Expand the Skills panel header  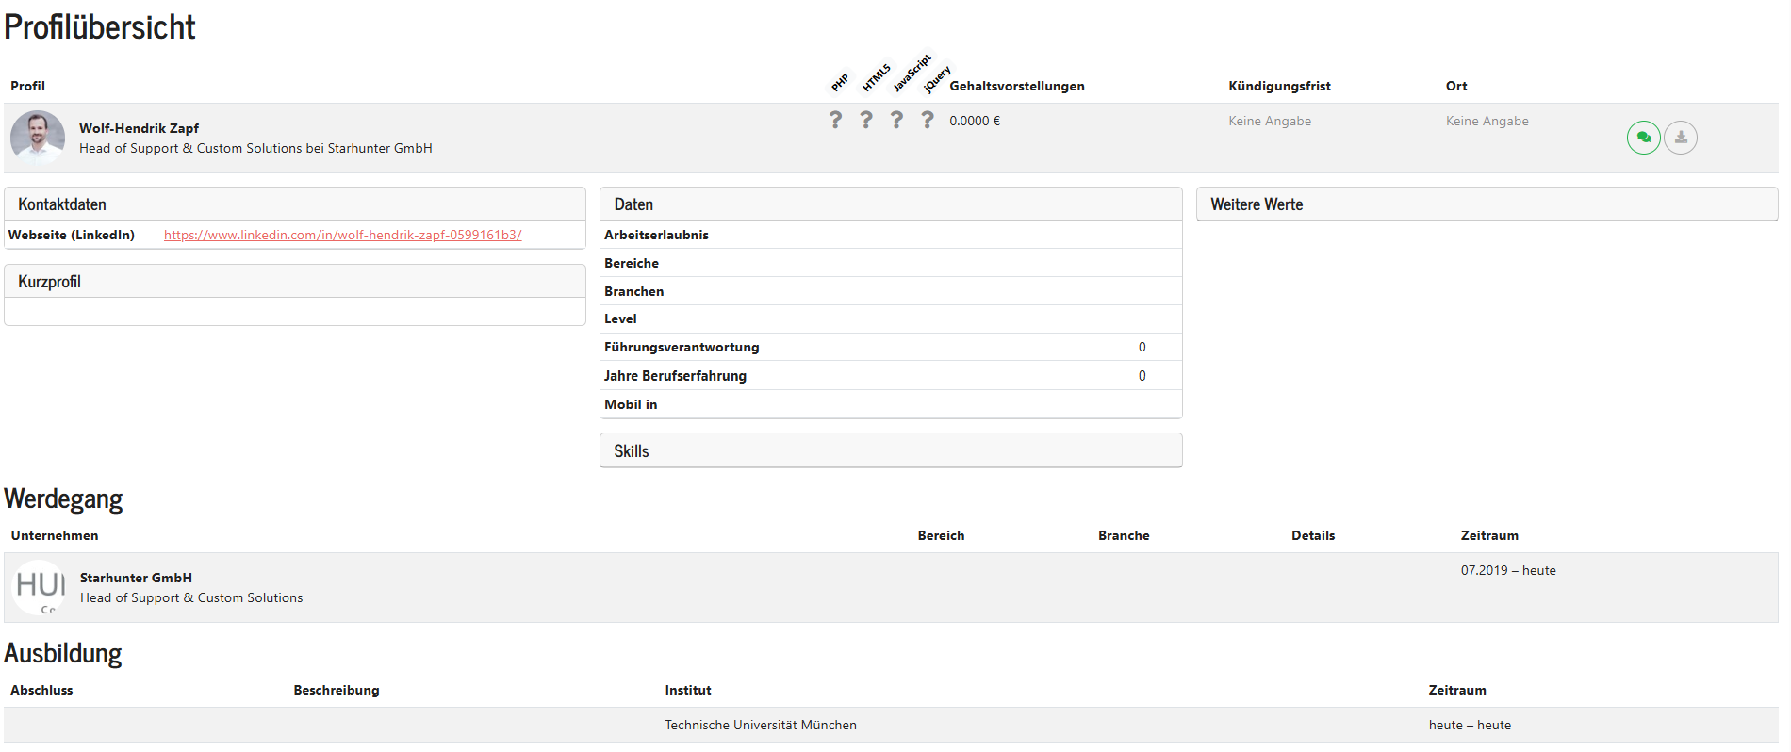tap(891, 451)
